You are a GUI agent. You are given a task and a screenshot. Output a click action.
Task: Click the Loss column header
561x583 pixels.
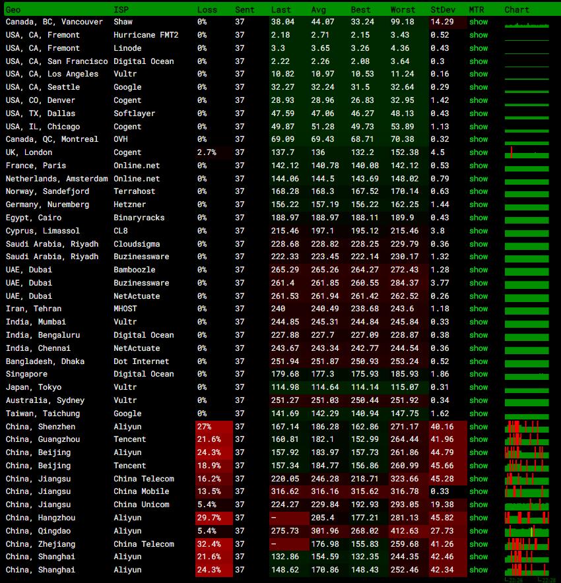point(207,10)
